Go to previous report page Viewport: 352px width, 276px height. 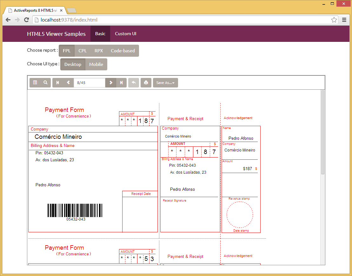(68, 83)
